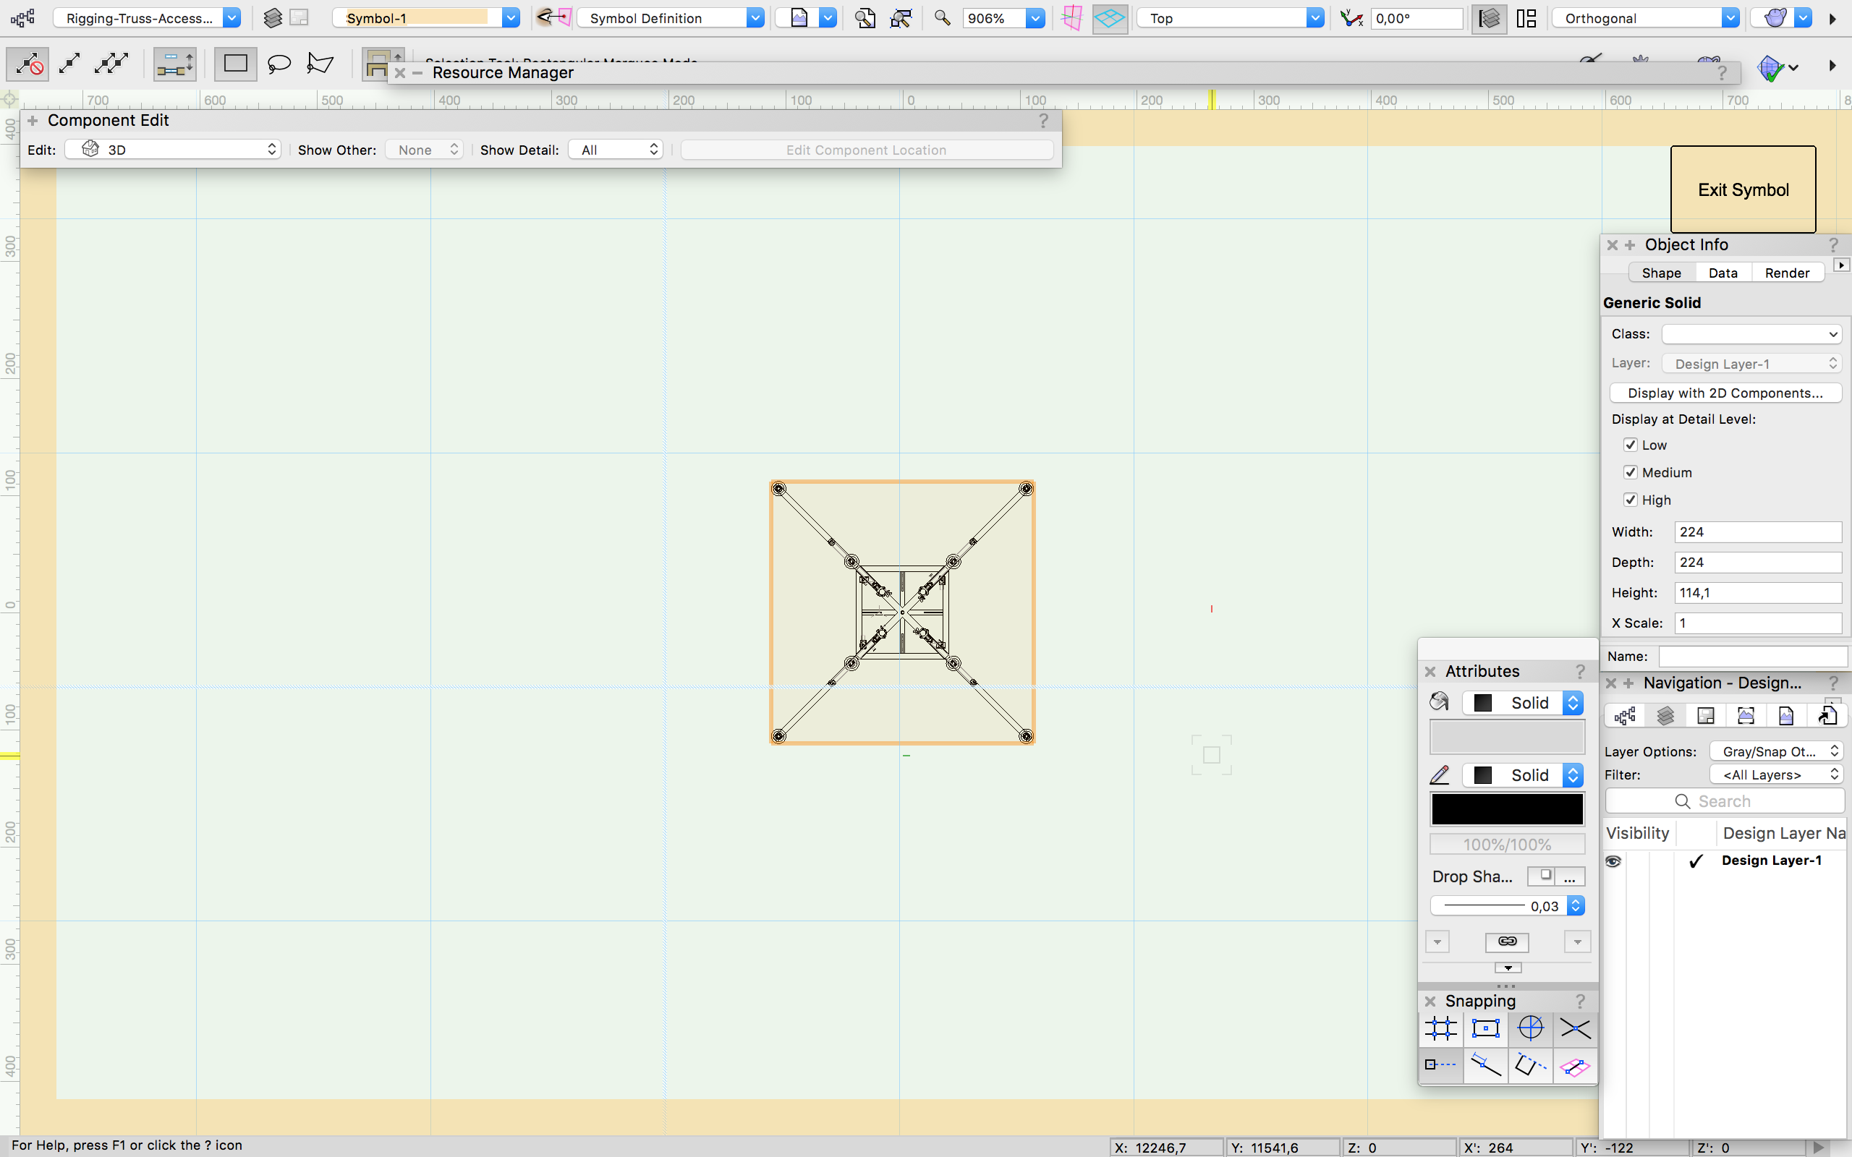Toggle Snap to Object in Snapping palette
Viewport: 1852px width, 1157px height.
[1485, 1028]
